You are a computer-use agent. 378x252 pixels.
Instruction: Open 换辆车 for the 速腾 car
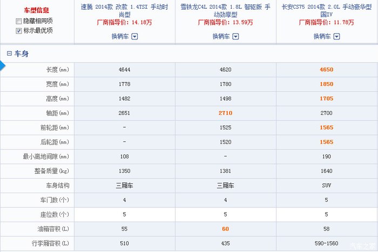click(120, 37)
